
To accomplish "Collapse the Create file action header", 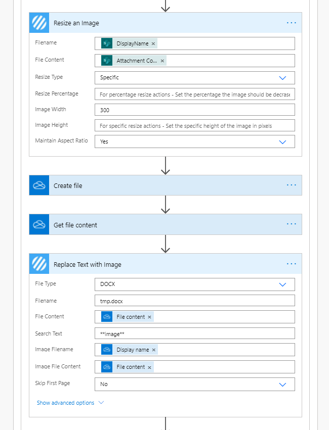I will 152,185.
